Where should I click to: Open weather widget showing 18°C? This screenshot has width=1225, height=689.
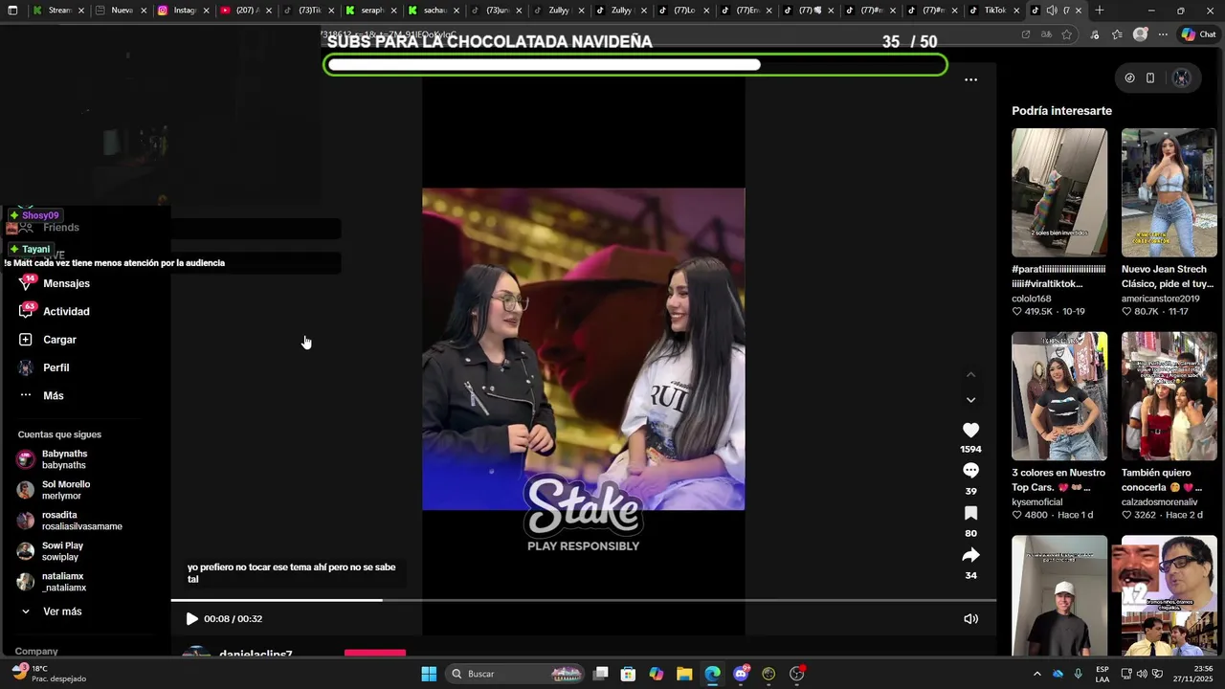click(48, 674)
